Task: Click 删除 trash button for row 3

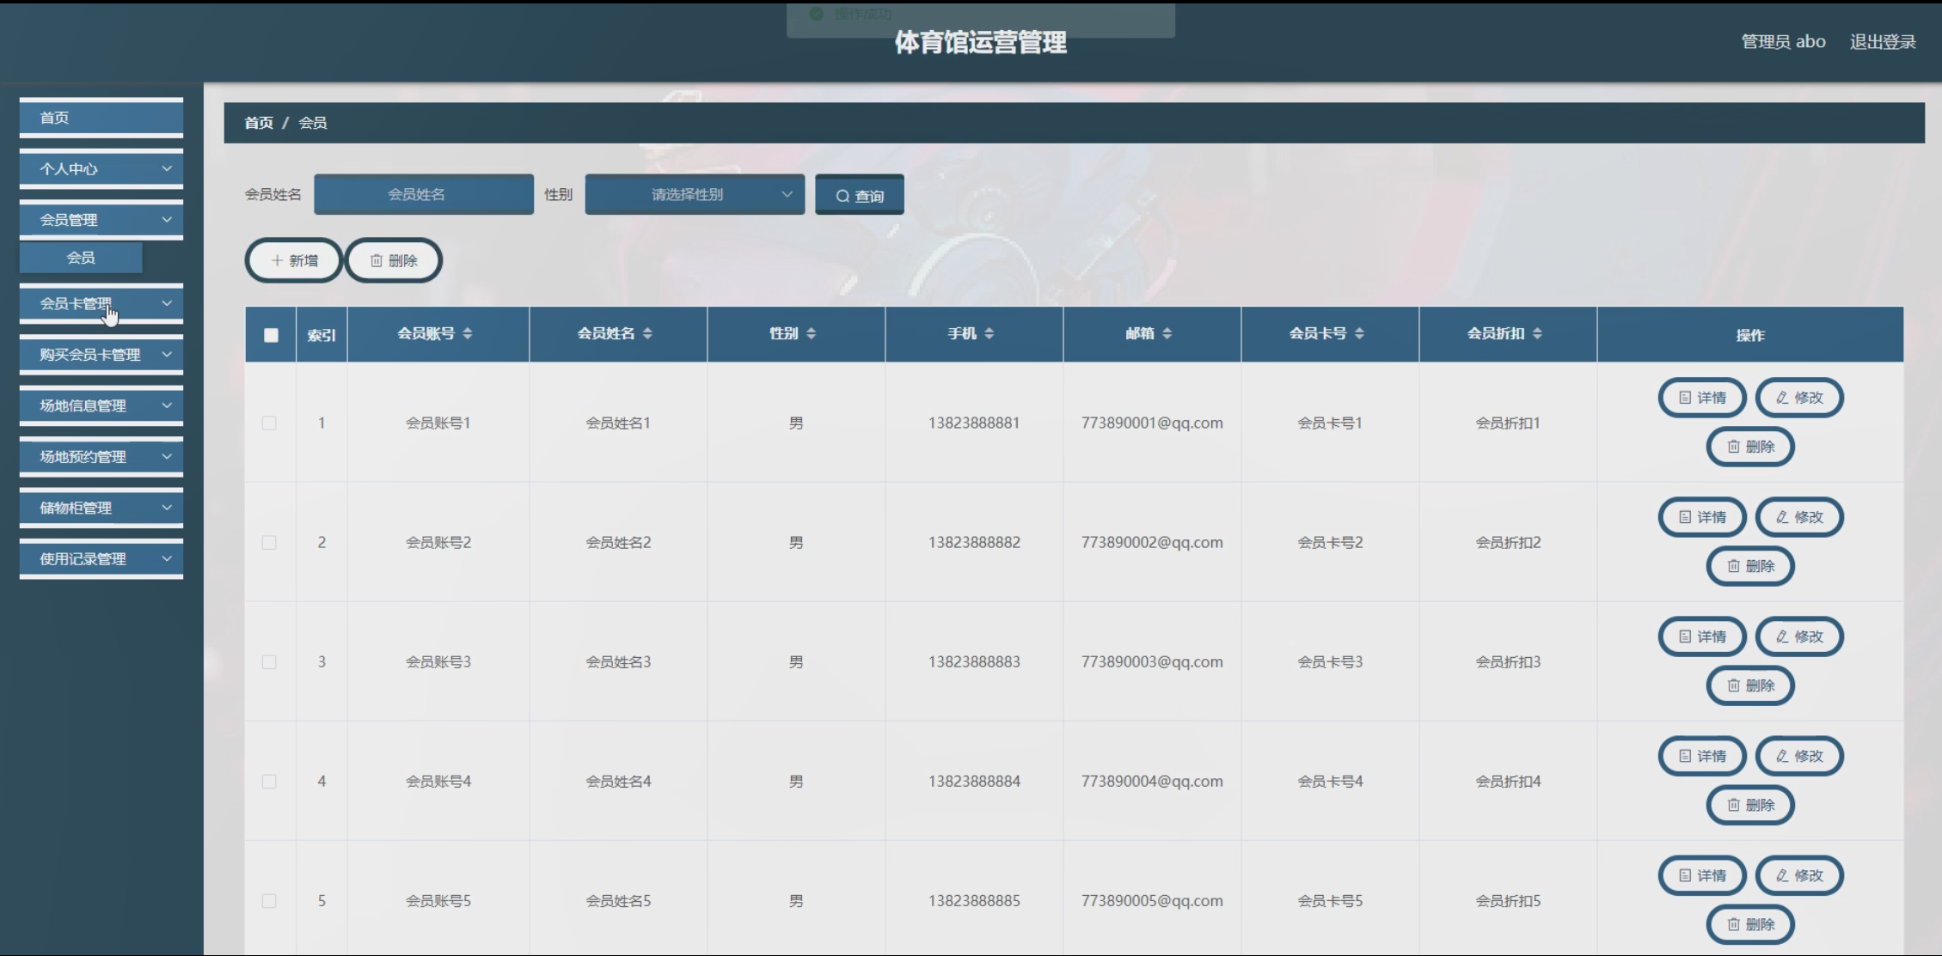Action: [x=1750, y=685]
